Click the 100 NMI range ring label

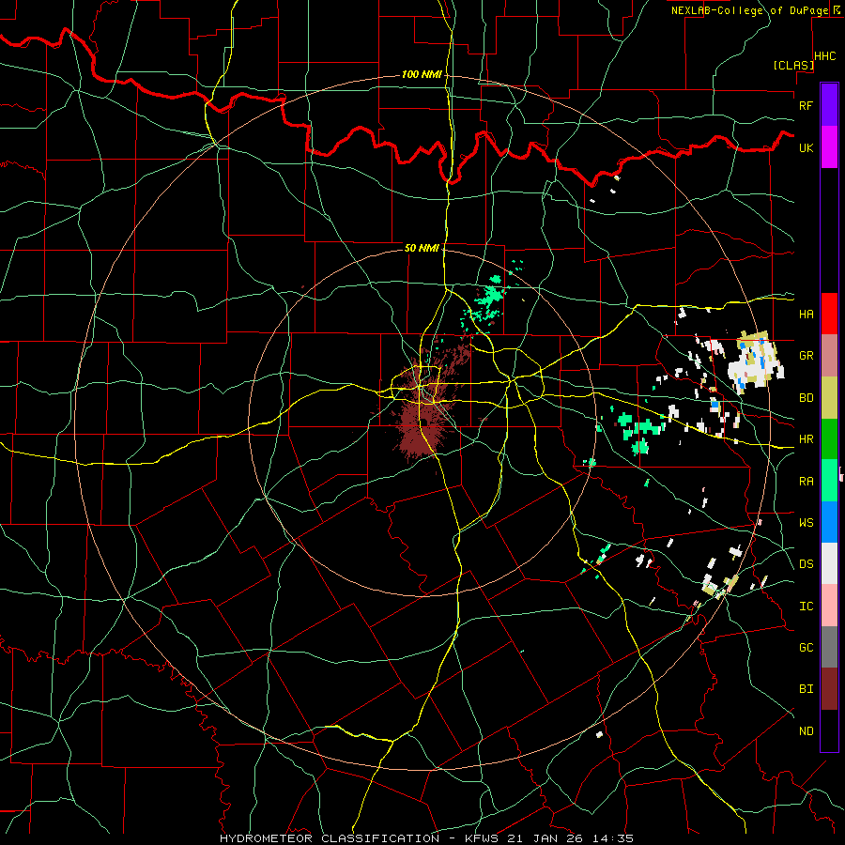[422, 74]
